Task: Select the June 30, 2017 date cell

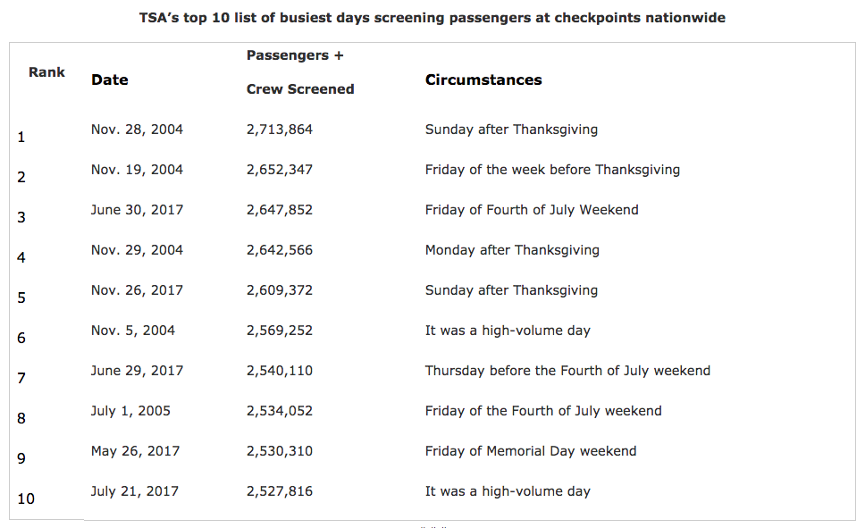Action: 137,210
